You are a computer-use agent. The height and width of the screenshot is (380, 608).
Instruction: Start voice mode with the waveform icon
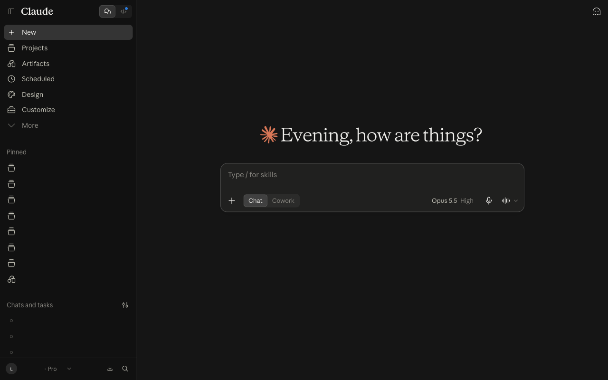[x=506, y=200]
